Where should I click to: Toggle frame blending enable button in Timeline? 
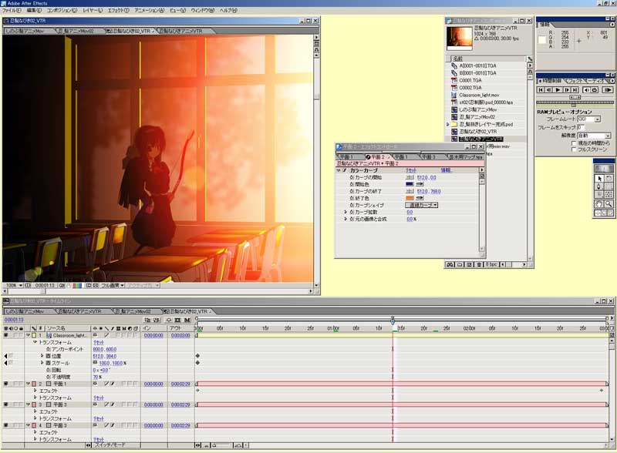click(x=178, y=320)
